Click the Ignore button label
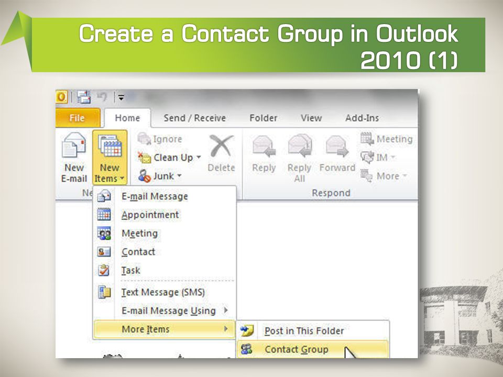 (168, 139)
